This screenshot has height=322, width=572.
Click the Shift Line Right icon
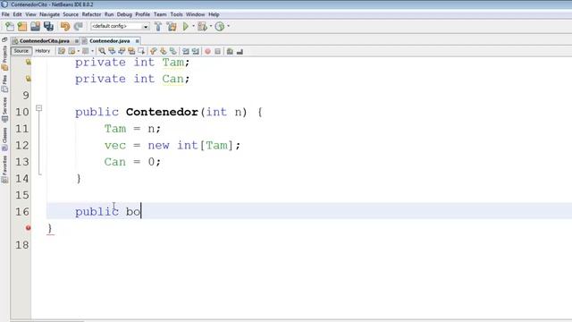point(196,51)
